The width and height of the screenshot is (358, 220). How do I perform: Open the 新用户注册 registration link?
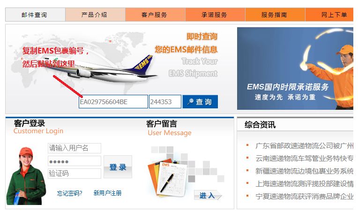[x=107, y=193]
